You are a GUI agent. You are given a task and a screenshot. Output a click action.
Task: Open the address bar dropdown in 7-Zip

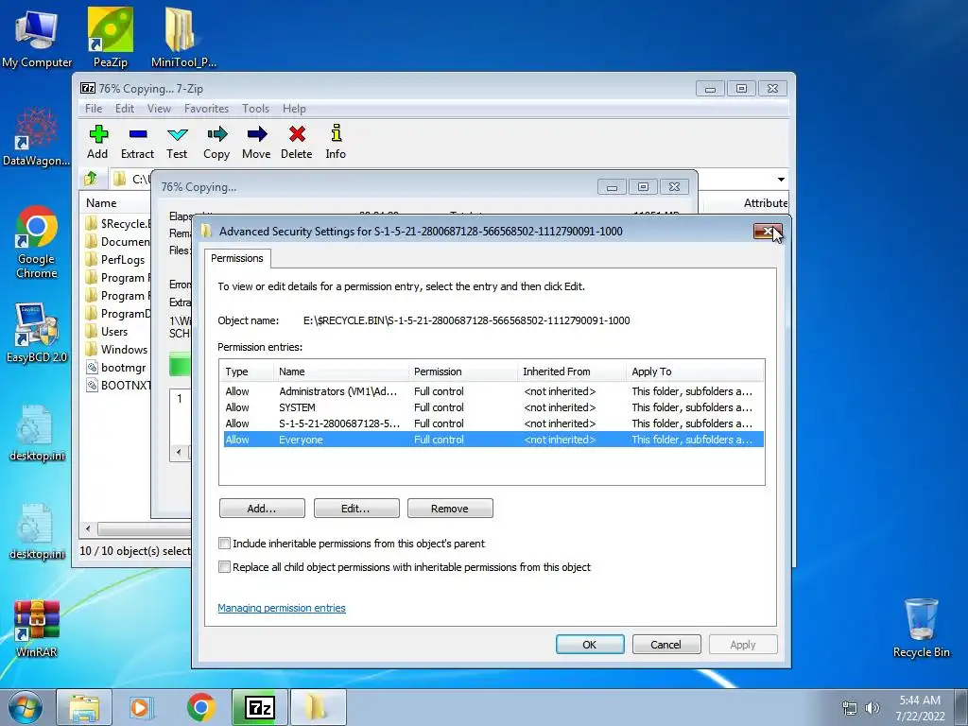[x=781, y=179]
